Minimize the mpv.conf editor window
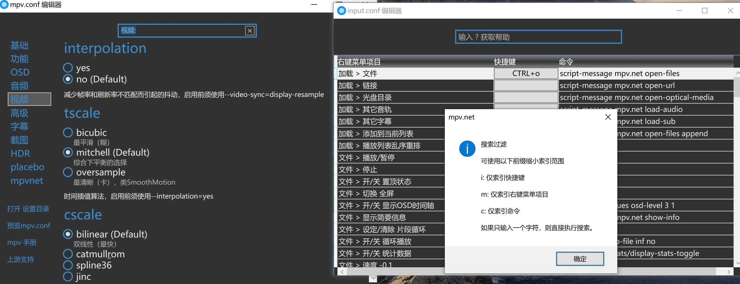740x284 pixels. click(314, 4)
